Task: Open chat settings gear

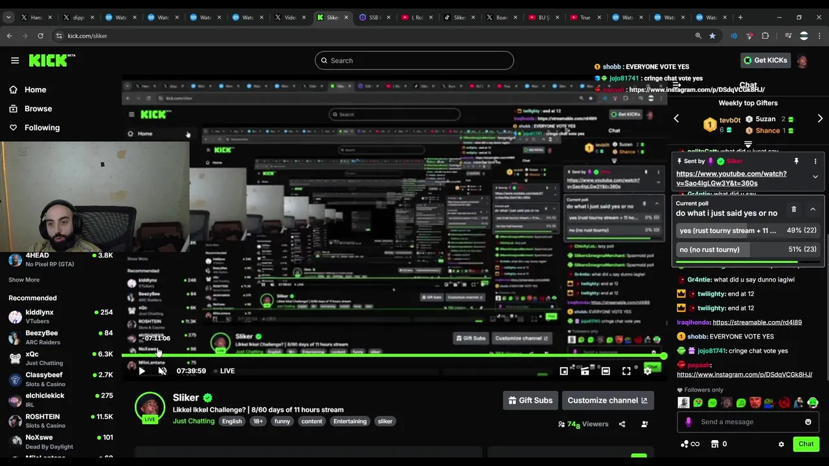Action: [781, 444]
